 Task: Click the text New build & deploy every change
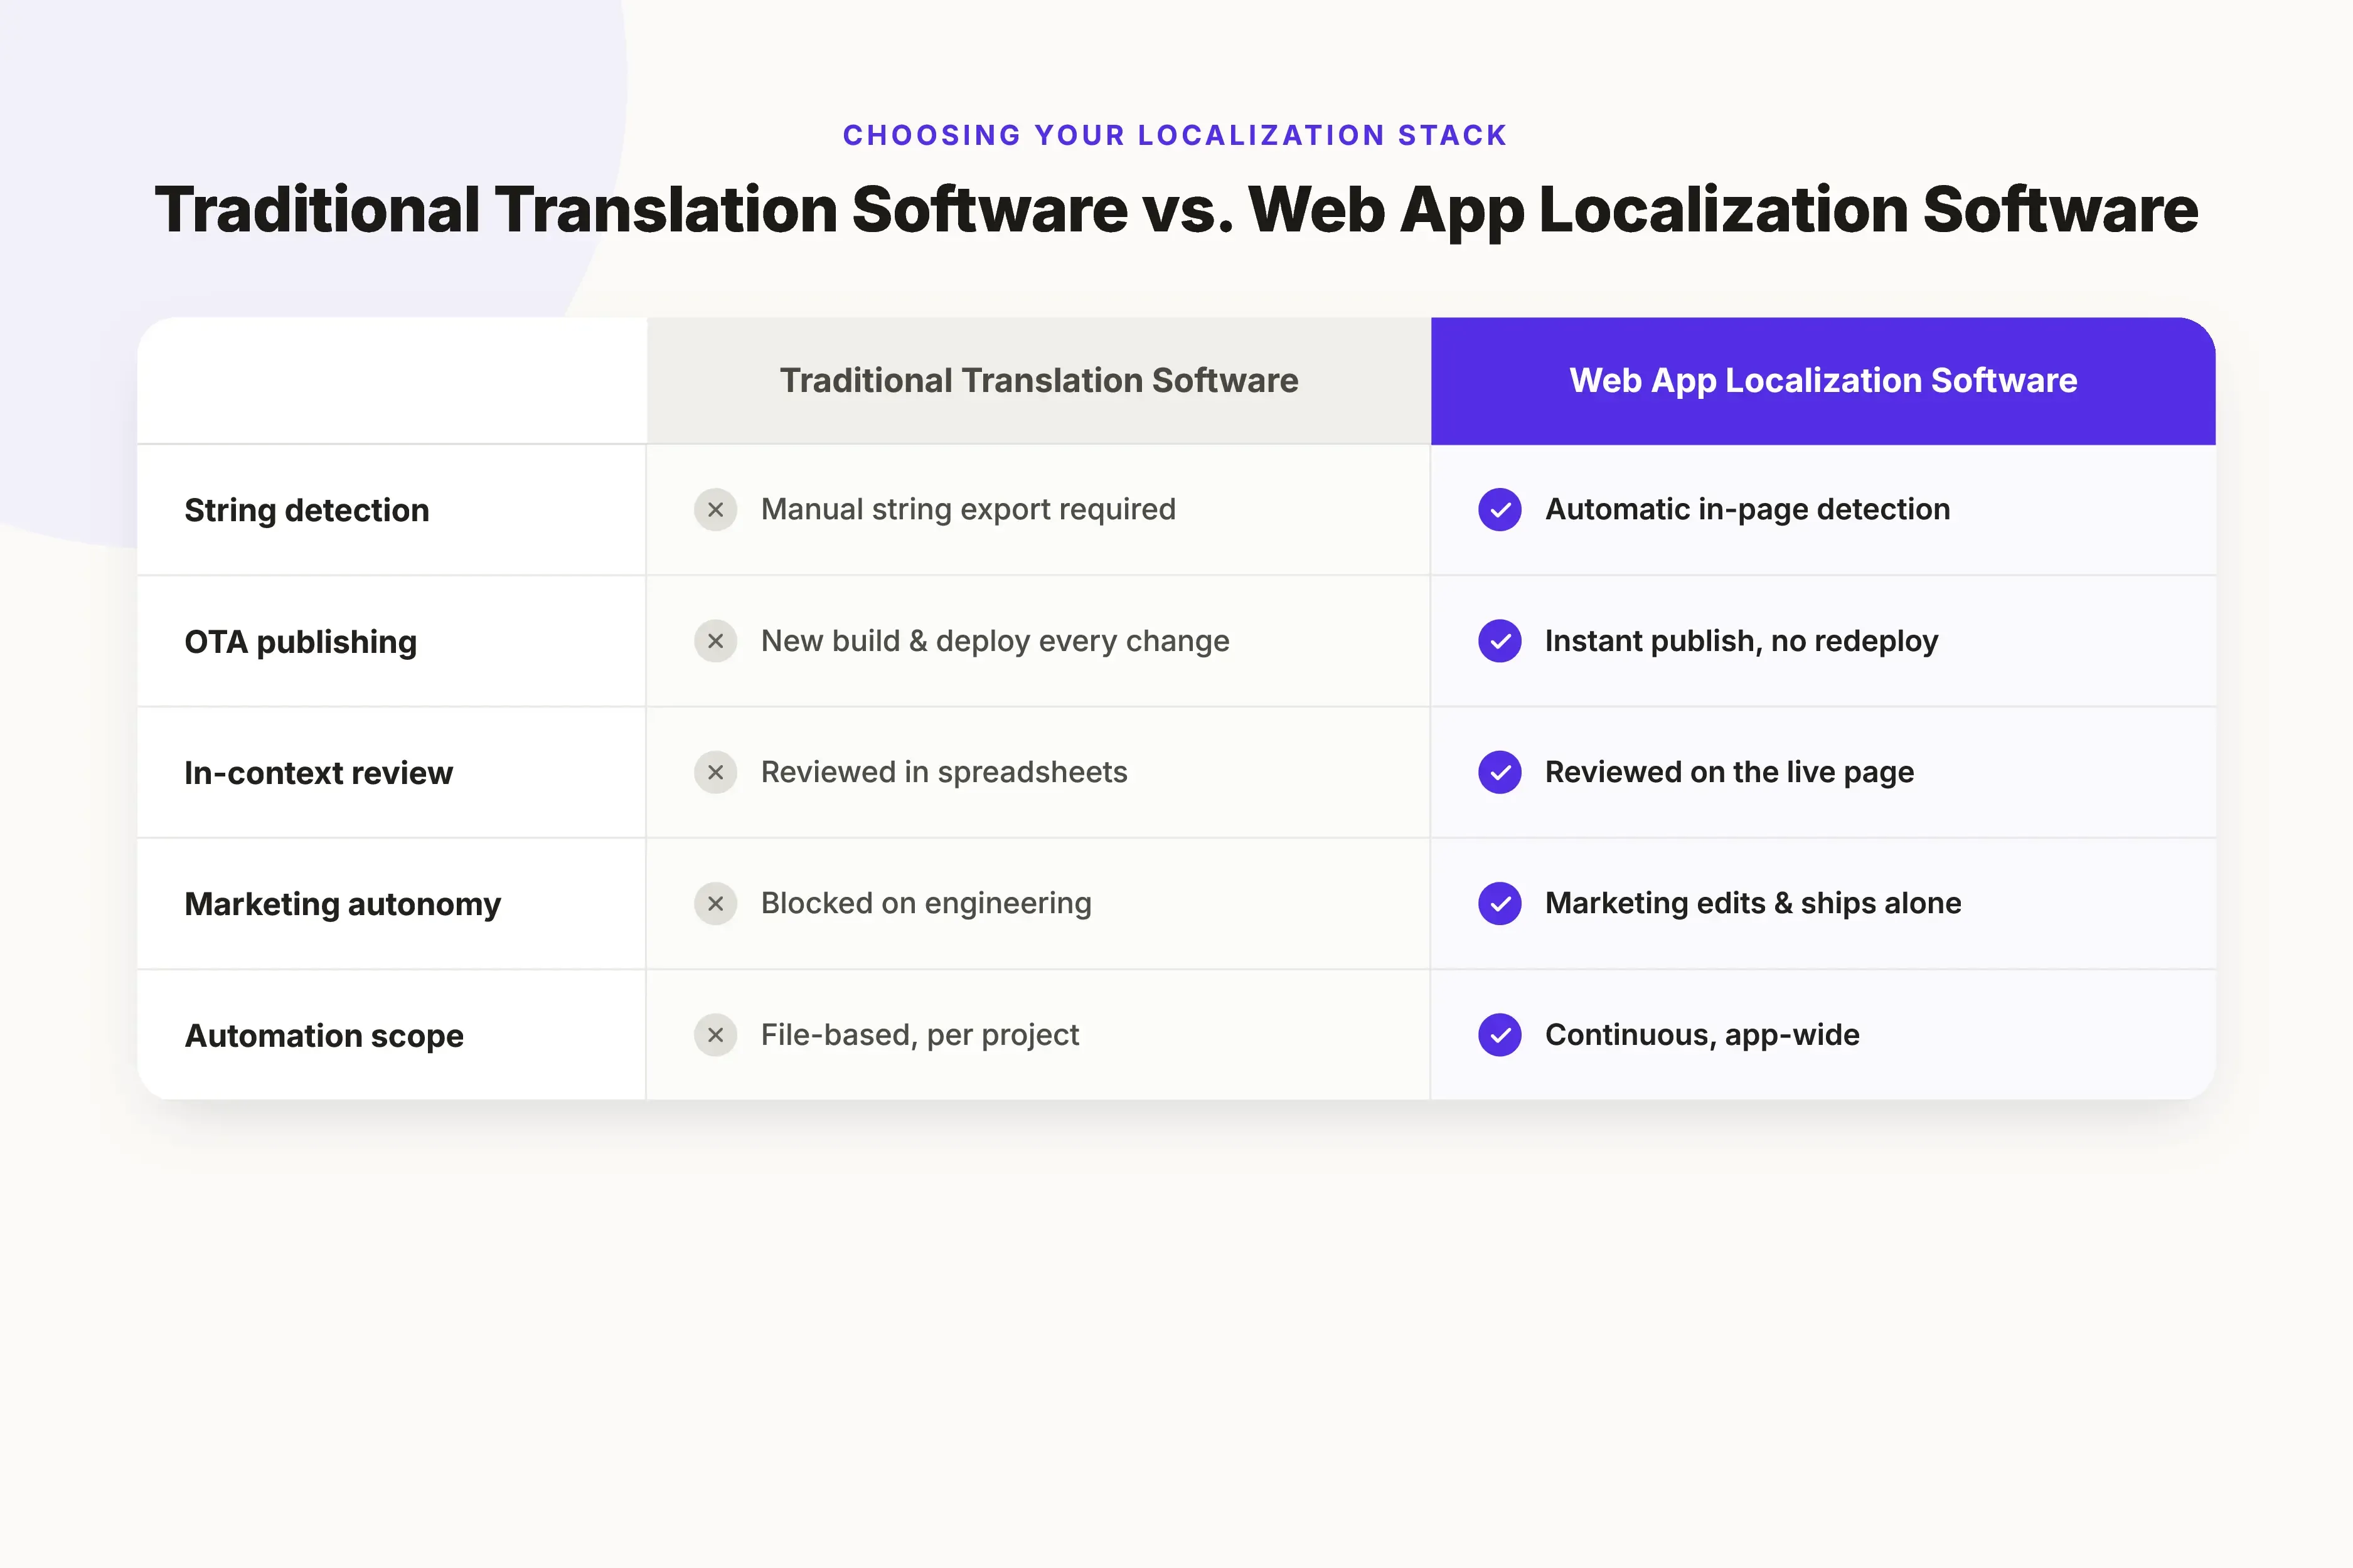point(995,641)
